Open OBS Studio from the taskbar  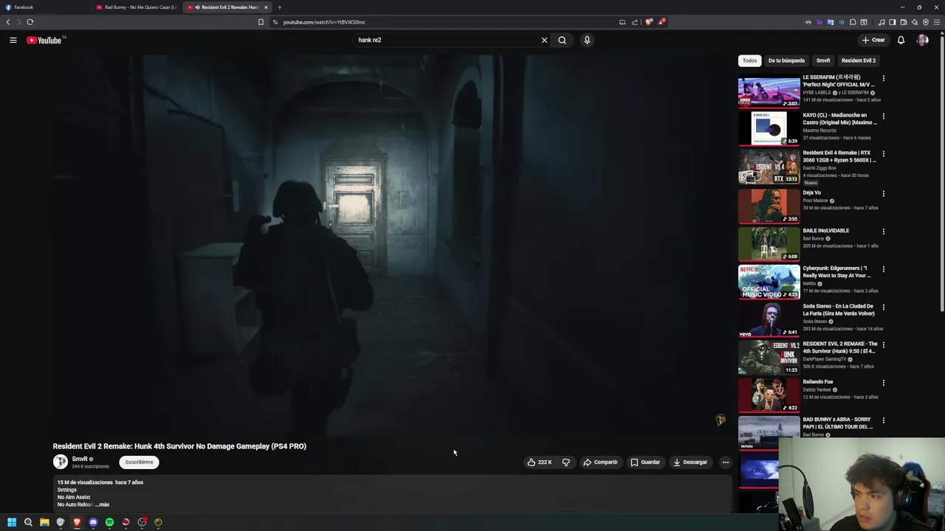pyautogui.click(x=142, y=522)
